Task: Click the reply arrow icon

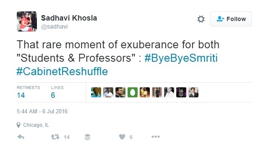Action: click(21, 137)
